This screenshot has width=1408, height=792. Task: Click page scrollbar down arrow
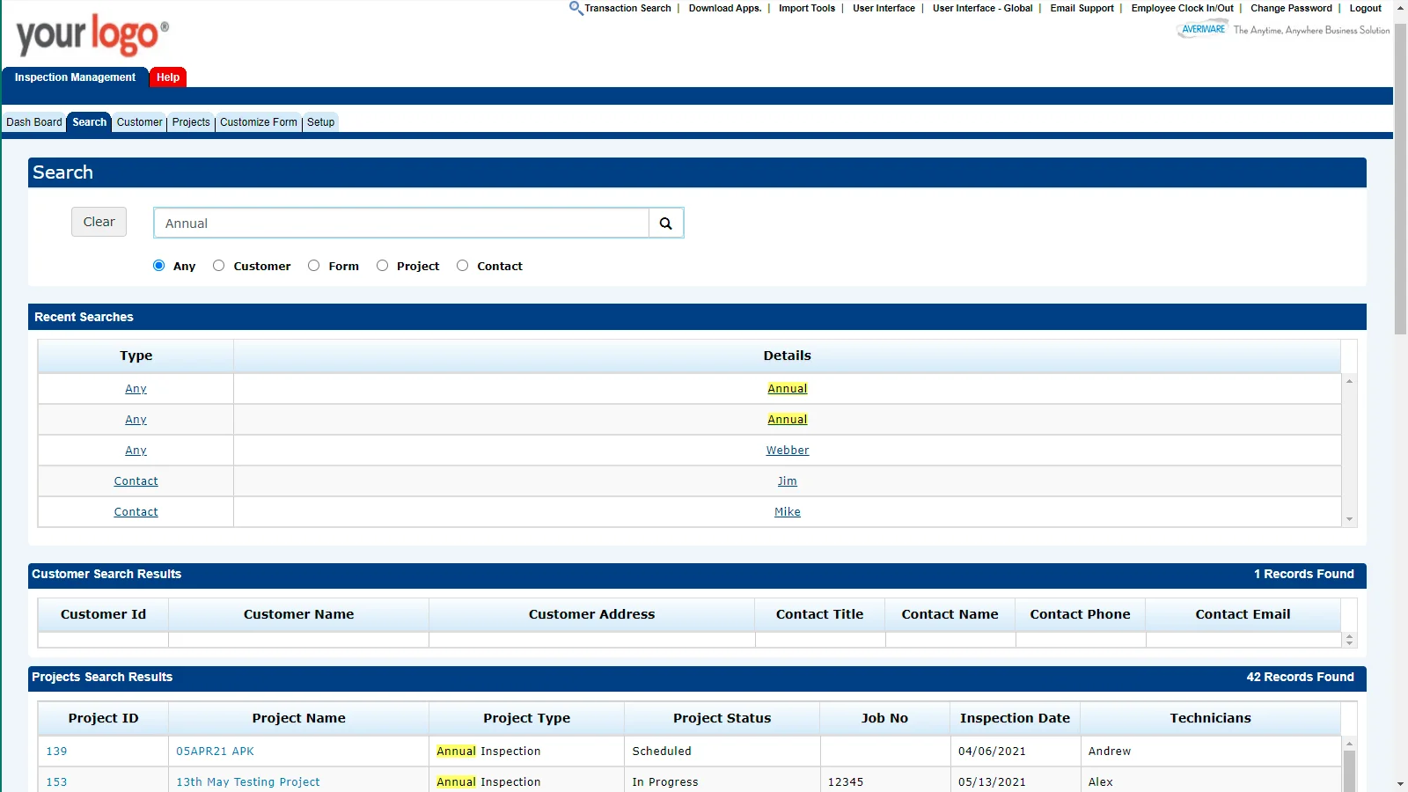click(1400, 783)
